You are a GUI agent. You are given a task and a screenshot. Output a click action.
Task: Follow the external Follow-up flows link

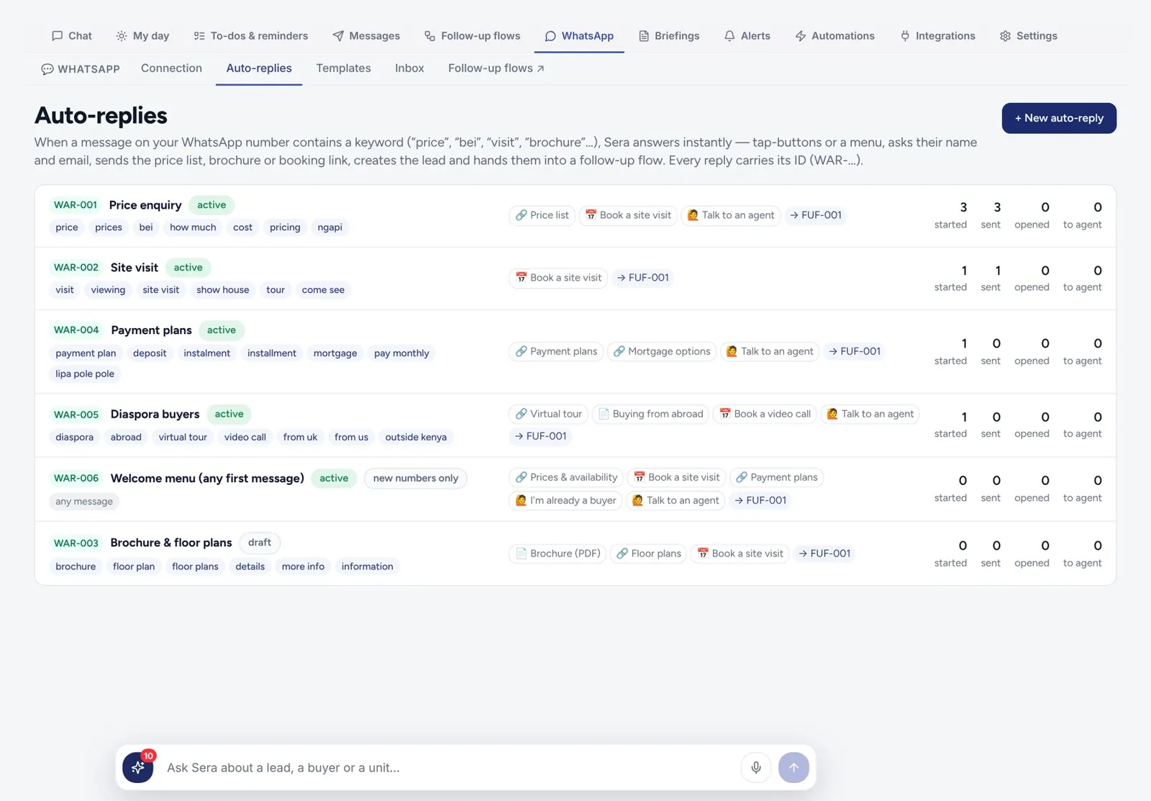click(496, 68)
